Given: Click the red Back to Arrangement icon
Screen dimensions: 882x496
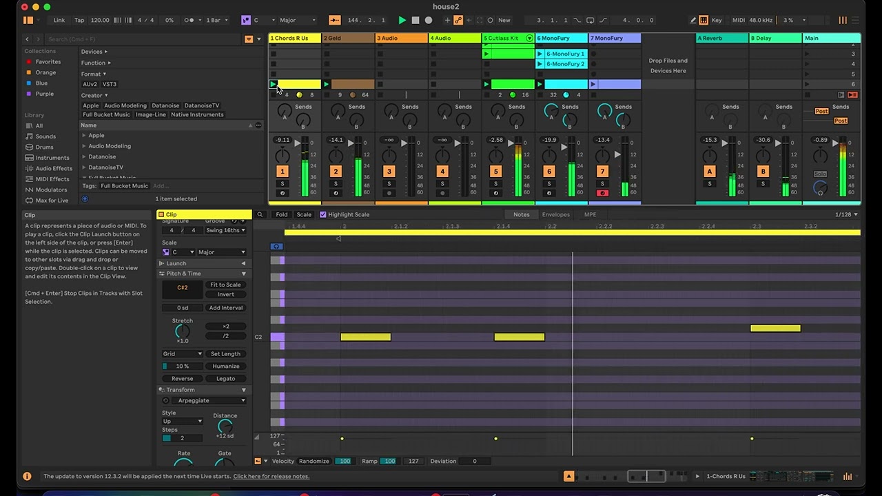Looking at the screenshot, I should 852,95.
